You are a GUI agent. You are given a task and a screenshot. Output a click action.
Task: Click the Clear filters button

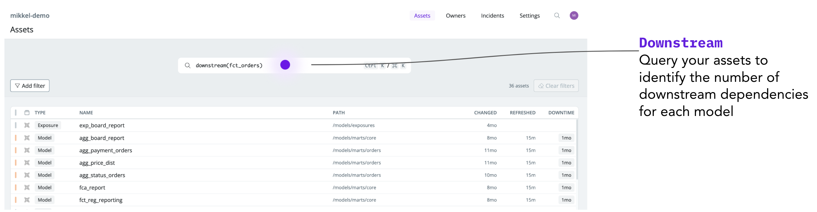[x=556, y=86]
